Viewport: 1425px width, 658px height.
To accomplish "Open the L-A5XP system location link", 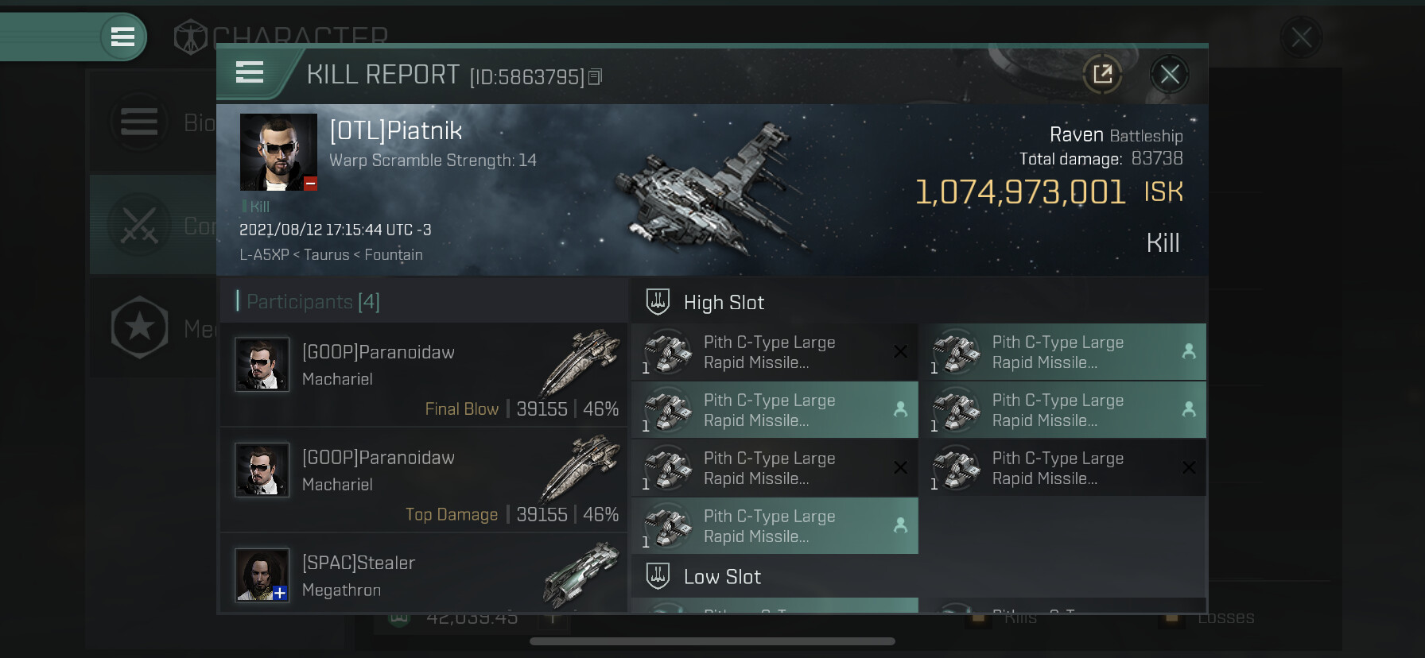I will tap(264, 255).
